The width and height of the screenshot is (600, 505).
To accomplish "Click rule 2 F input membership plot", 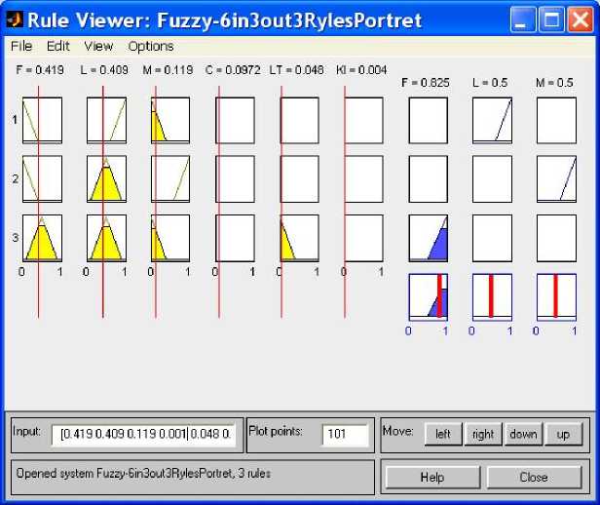I will pyautogui.click(x=42, y=178).
